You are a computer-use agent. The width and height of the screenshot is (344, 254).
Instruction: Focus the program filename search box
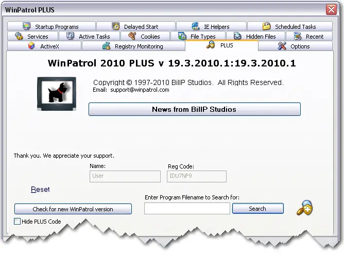pos(187,208)
